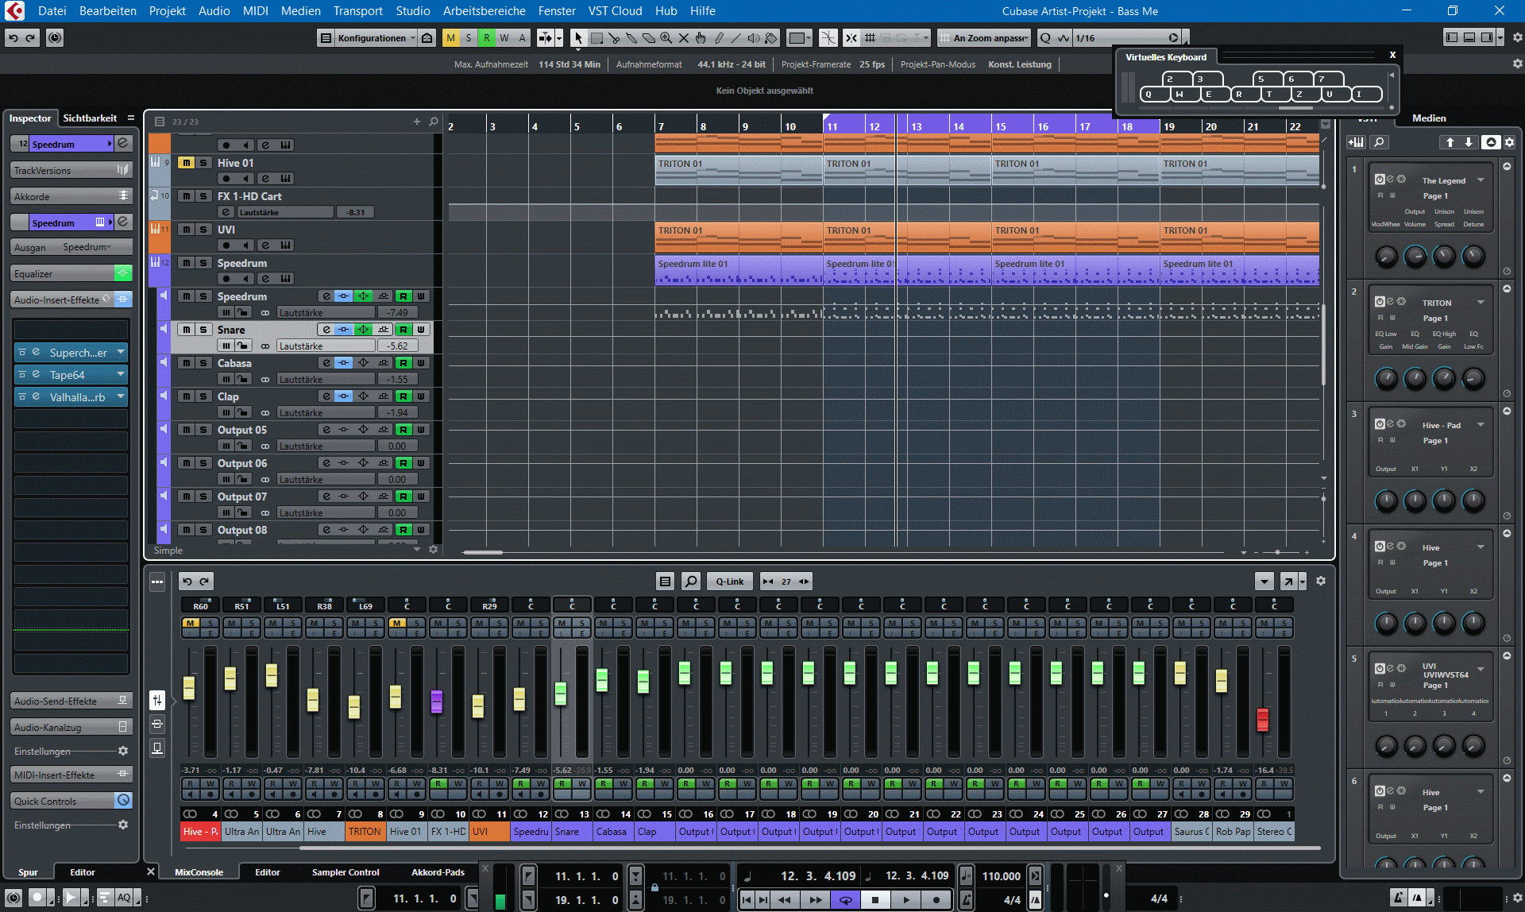The image size is (1525, 912).
Task: Activate the cycle loop button
Action: click(x=846, y=899)
